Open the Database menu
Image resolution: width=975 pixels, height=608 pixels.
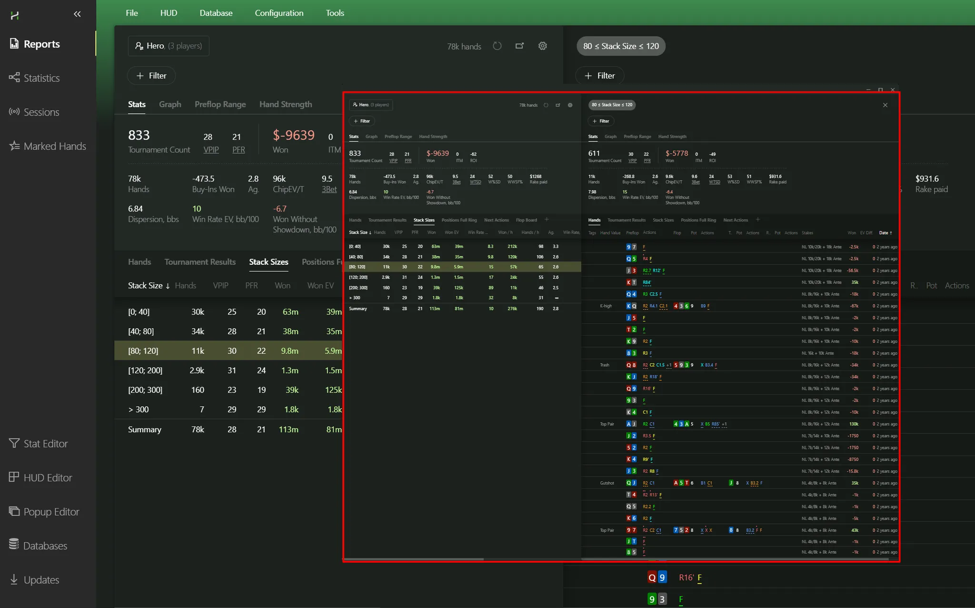[216, 13]
